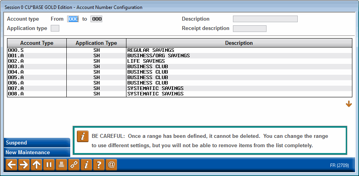Click BUSINESS CLUB in the 006.A row
The height and width of the screenshot is (176, 359).
(x=148, y=83)
